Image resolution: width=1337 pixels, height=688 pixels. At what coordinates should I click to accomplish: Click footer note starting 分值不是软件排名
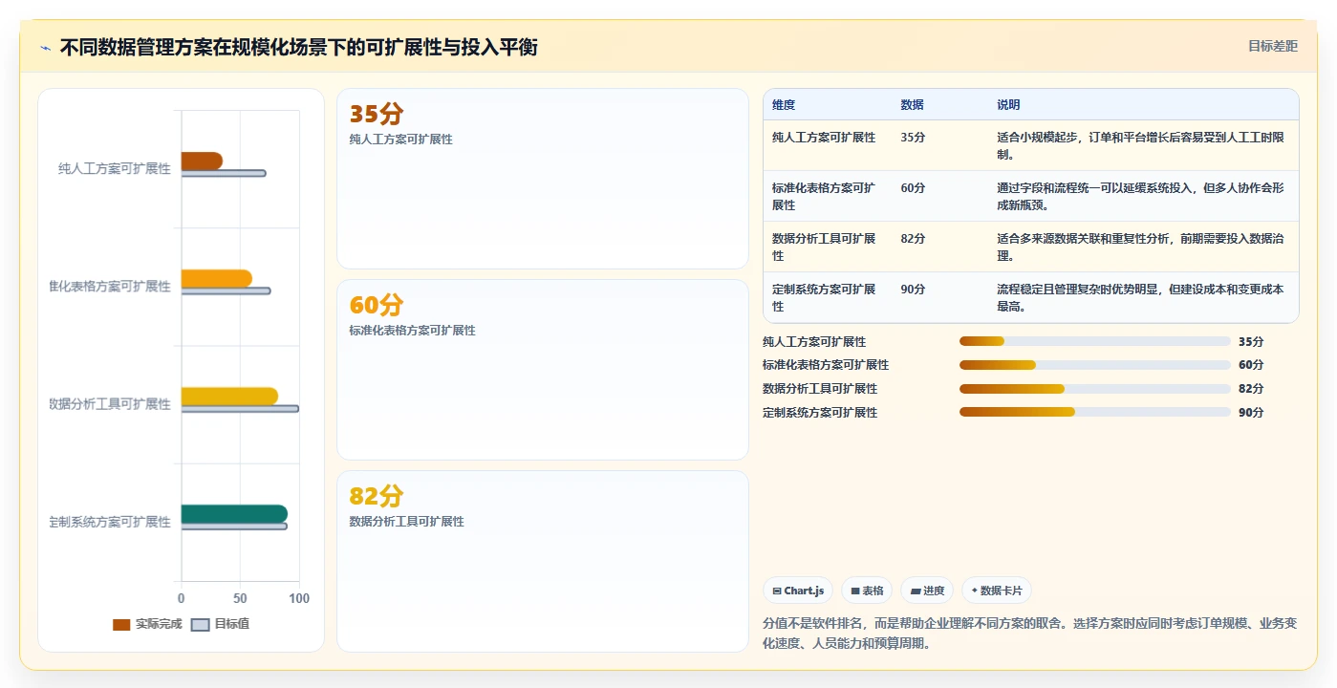tap(1029, 634)
